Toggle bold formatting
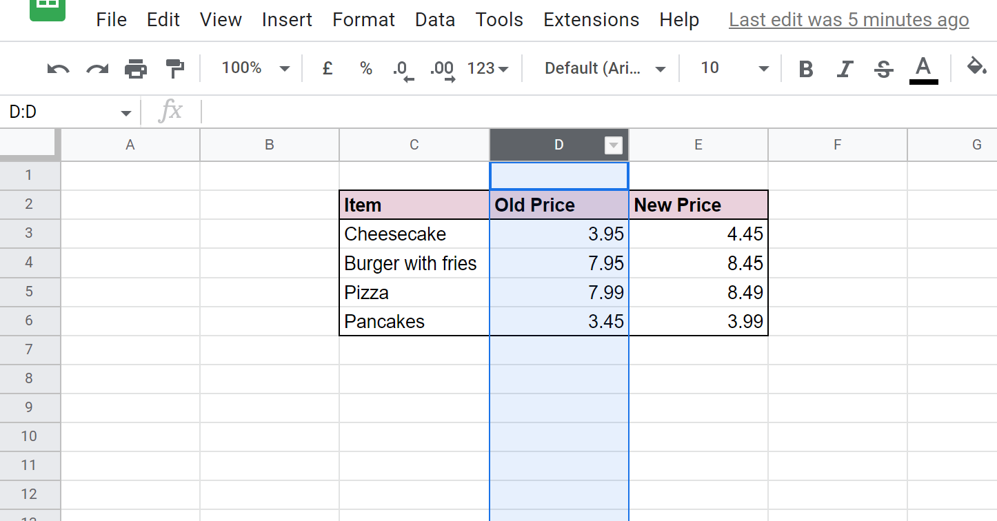997x521 pixels. click(x=805, y=68)
